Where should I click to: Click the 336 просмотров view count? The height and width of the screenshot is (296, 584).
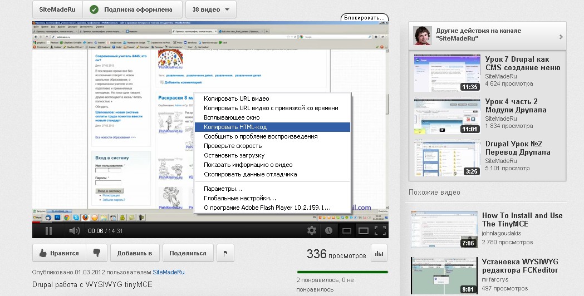click(x=336, y=254)
